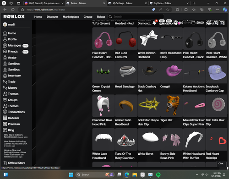Open Official Store in the sidebar
229x179 pixels.
[x=16, y=163]
